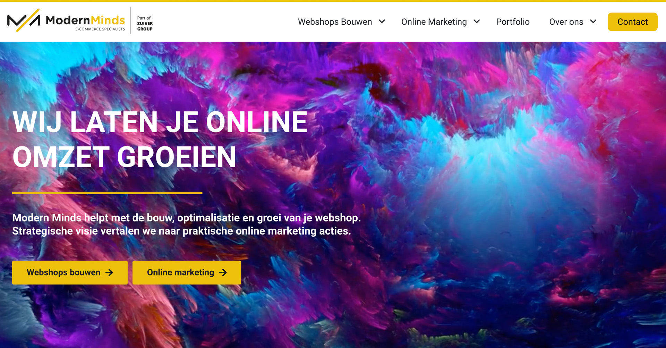Viewport: 666px width, 348px height.
Task: Click the Online marketing hero button
Action: coord(187,273)
